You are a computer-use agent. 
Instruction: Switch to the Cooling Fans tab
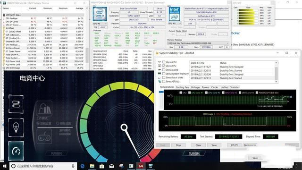pyautogui.click(x=183, y=87)
